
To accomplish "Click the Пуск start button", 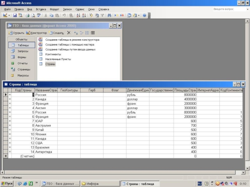I will 7,184.
